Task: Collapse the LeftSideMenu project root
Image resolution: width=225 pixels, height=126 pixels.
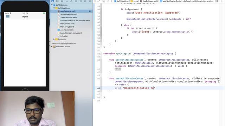Action: [x=52, y=5]
